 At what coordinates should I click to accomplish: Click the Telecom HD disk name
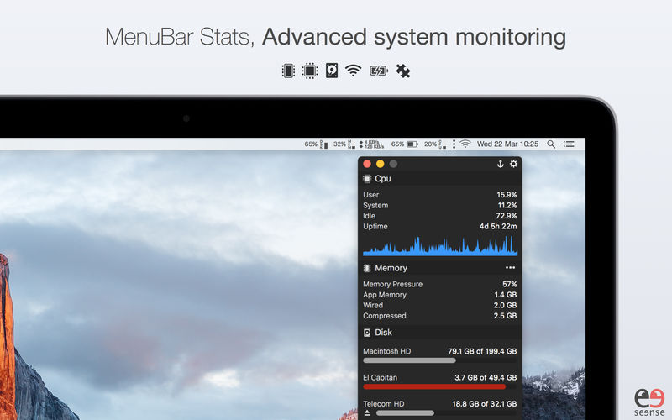383,404
